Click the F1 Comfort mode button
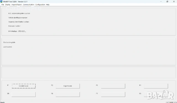This screenshot has width=177, height=103. coord(24,86)
